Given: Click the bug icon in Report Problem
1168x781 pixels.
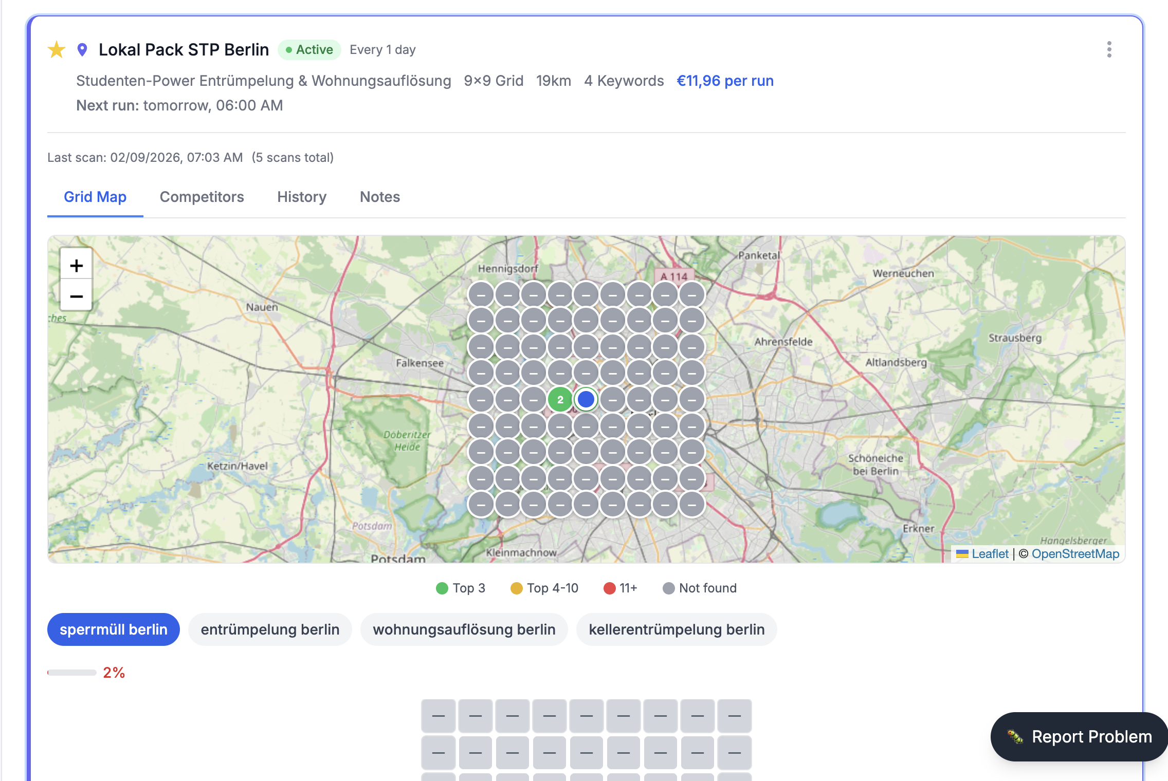Looking at the screenshot, I should [x=1015, y=736].
